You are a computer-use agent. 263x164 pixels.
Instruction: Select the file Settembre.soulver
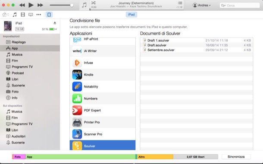click(x=197, y=50)
